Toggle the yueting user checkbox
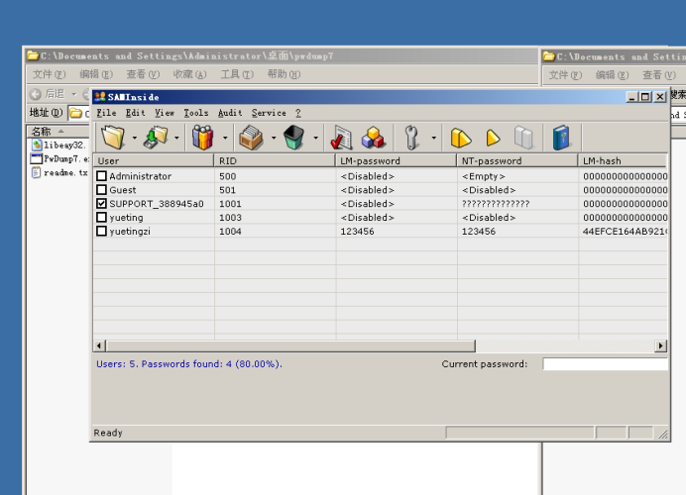Screen dimensions: 686x495 [101, 217]
